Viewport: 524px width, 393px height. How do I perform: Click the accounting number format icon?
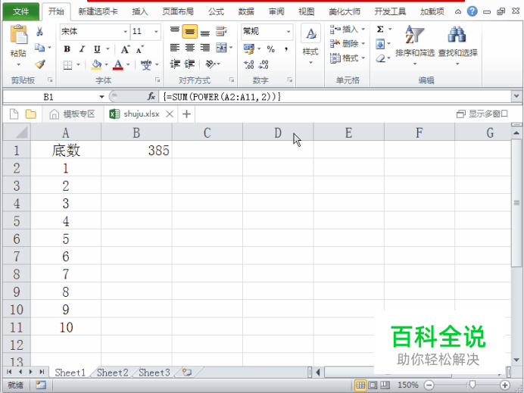249,49
